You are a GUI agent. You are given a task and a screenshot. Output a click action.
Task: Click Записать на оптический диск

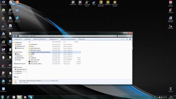(x=68, y=39)
